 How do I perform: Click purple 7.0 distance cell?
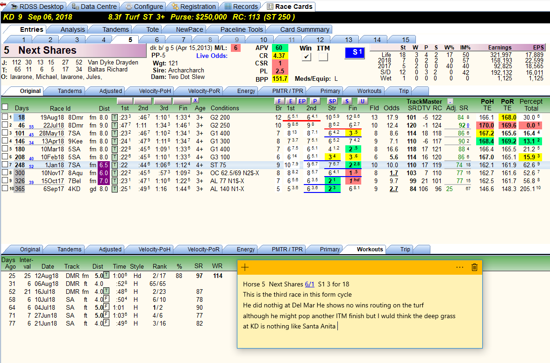pos(104,181)
